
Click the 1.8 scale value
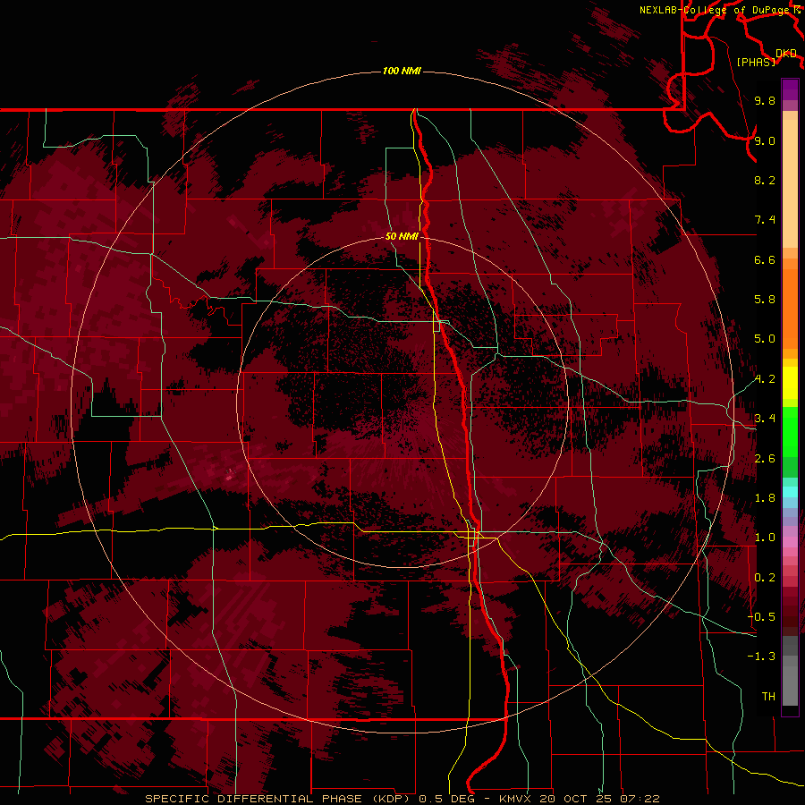(x=765, y=498)
